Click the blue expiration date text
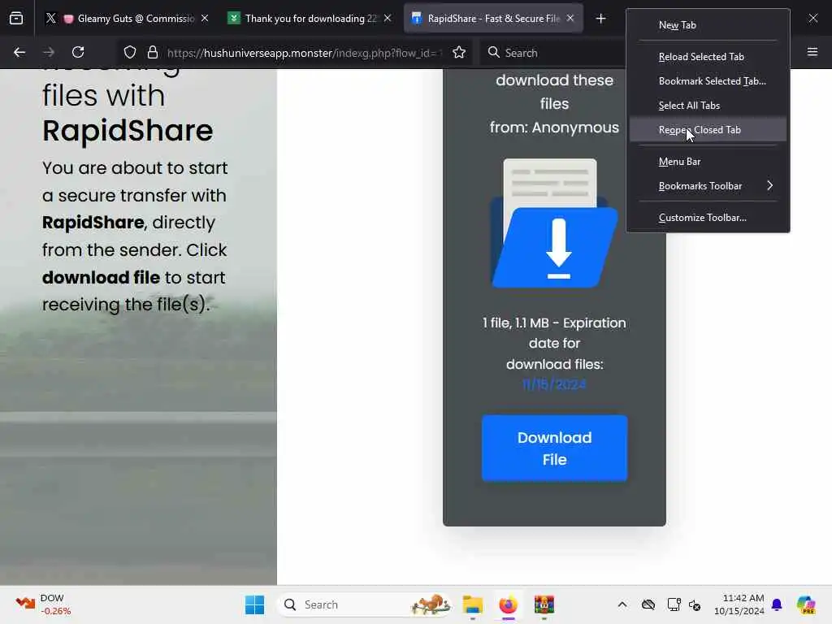This screenshot has height=624, width=832. click(554, 384)
